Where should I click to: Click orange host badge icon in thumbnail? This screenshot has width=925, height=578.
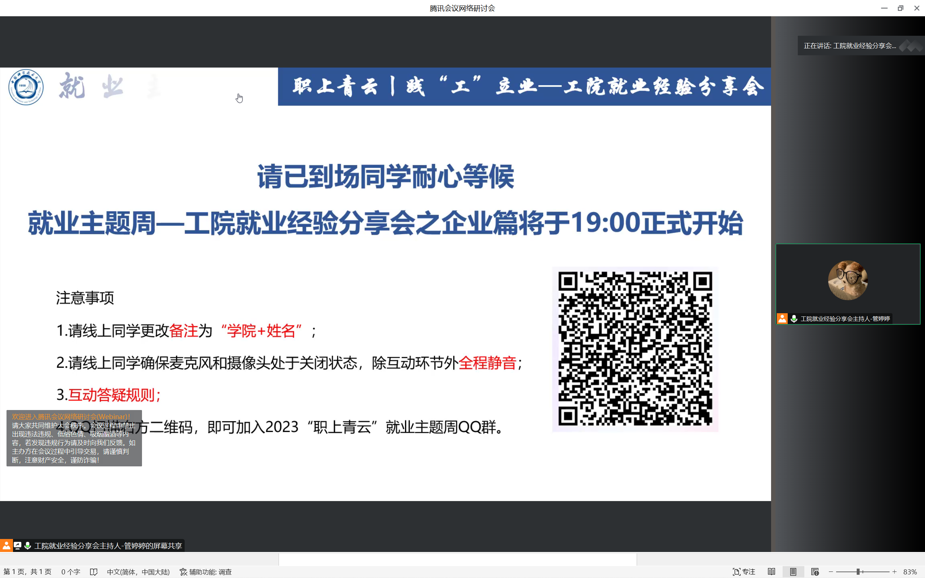click(782, 318)
